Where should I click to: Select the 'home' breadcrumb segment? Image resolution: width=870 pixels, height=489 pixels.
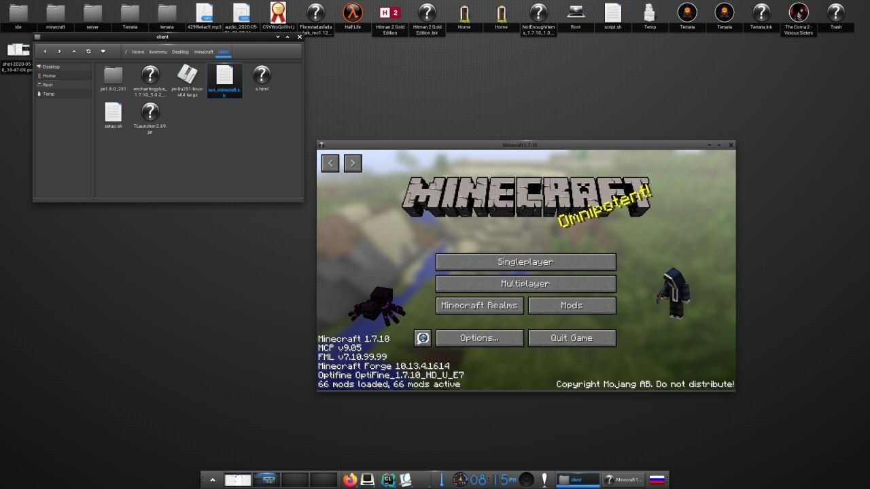click(138, 52)
